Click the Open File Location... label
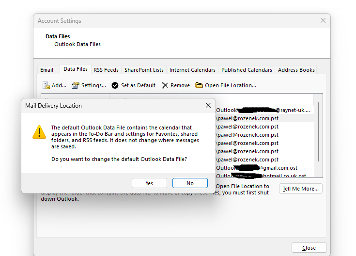This screenshot has height=256, width=356. click(x=231, y=85)
